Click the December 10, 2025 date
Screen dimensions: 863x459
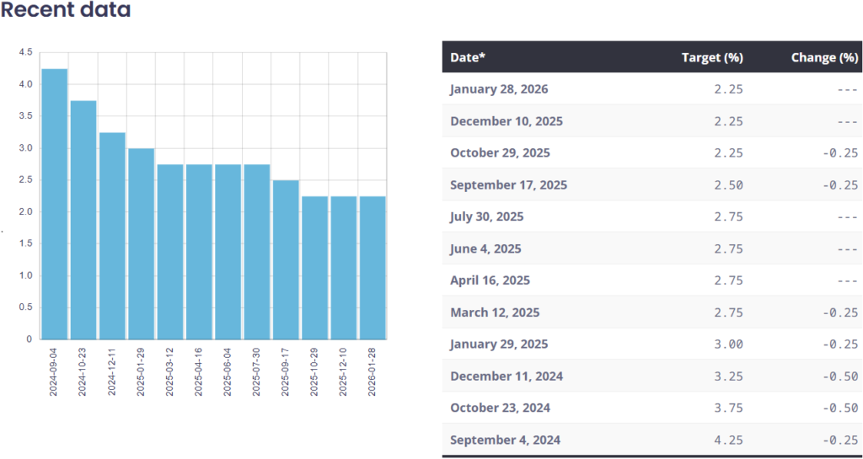tap(507, 121)
